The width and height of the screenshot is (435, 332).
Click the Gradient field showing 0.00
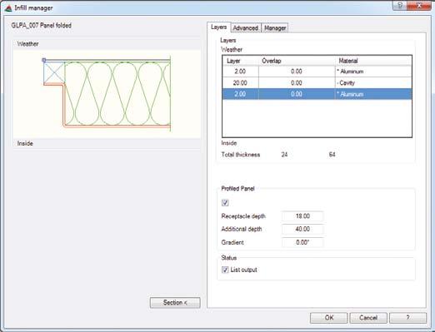pos(302,242)
